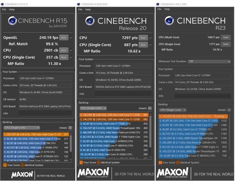Open File menu in Cinebench R23
Screen dimensions: 235x181
pos(159,9)
